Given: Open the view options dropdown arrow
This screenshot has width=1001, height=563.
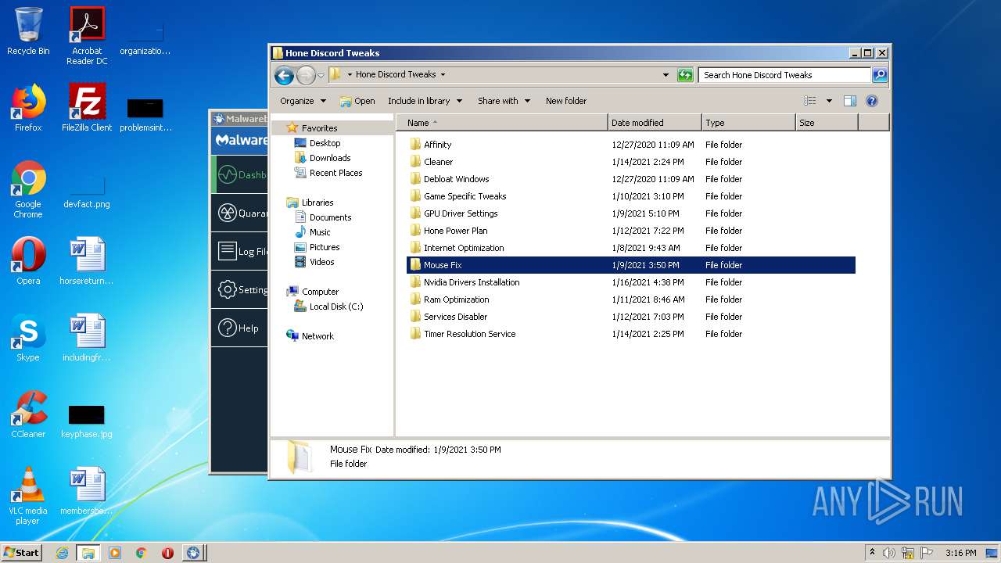Looking at the screenshot, I should pos(829,101).
